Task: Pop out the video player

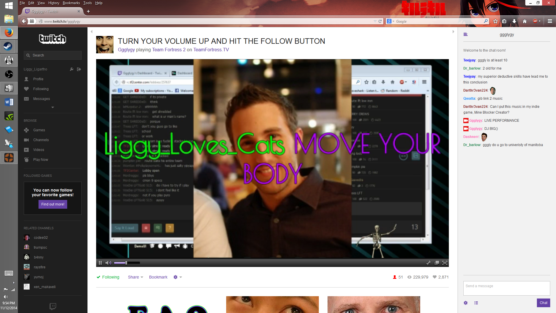Action: [437, 263]
